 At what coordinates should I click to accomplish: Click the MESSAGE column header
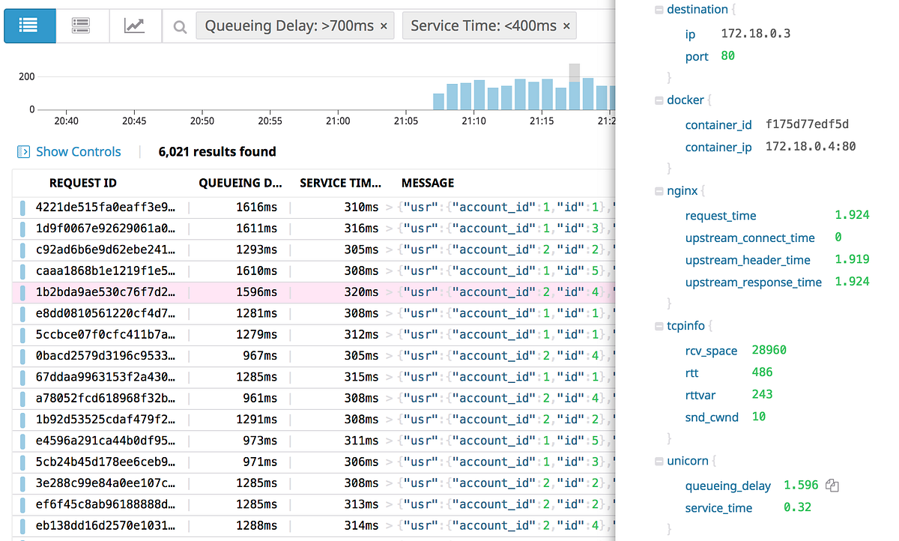[x=427, y=182]
